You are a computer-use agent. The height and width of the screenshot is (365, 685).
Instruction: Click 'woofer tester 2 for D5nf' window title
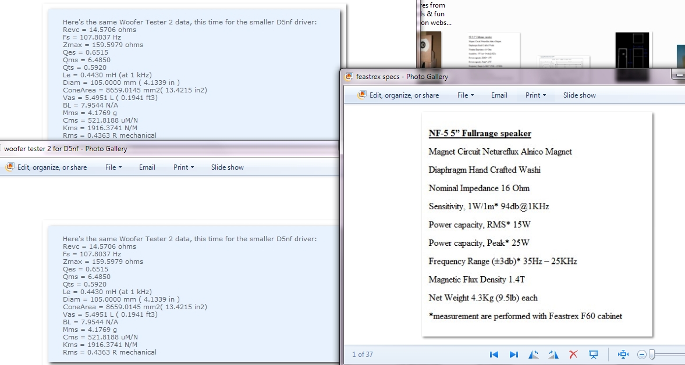click(66, 149)
